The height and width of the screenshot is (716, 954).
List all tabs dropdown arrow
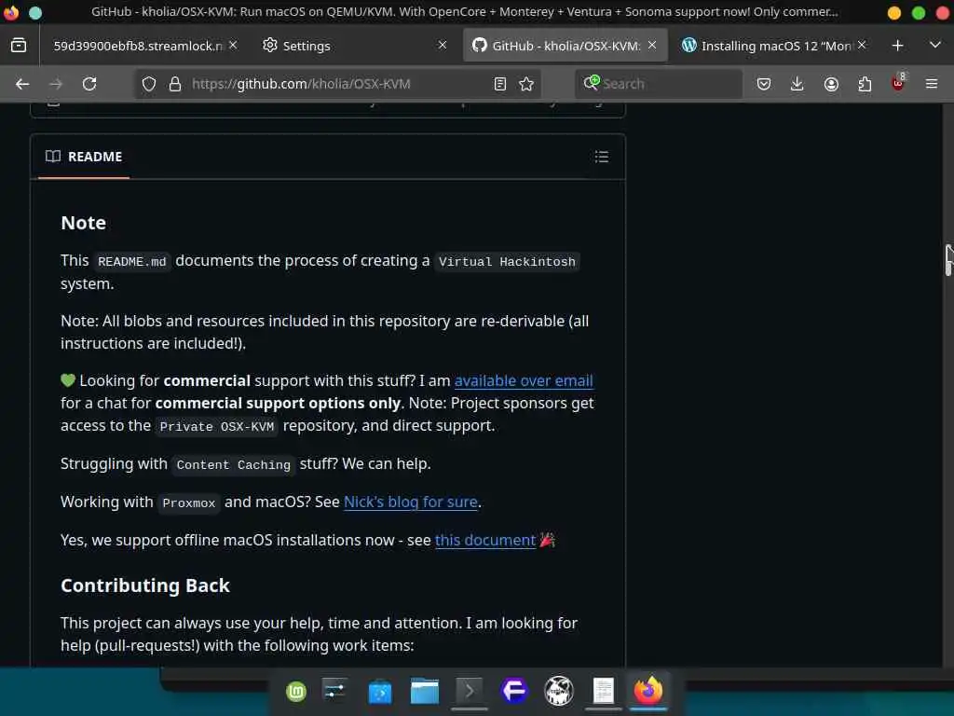[935, 45]
